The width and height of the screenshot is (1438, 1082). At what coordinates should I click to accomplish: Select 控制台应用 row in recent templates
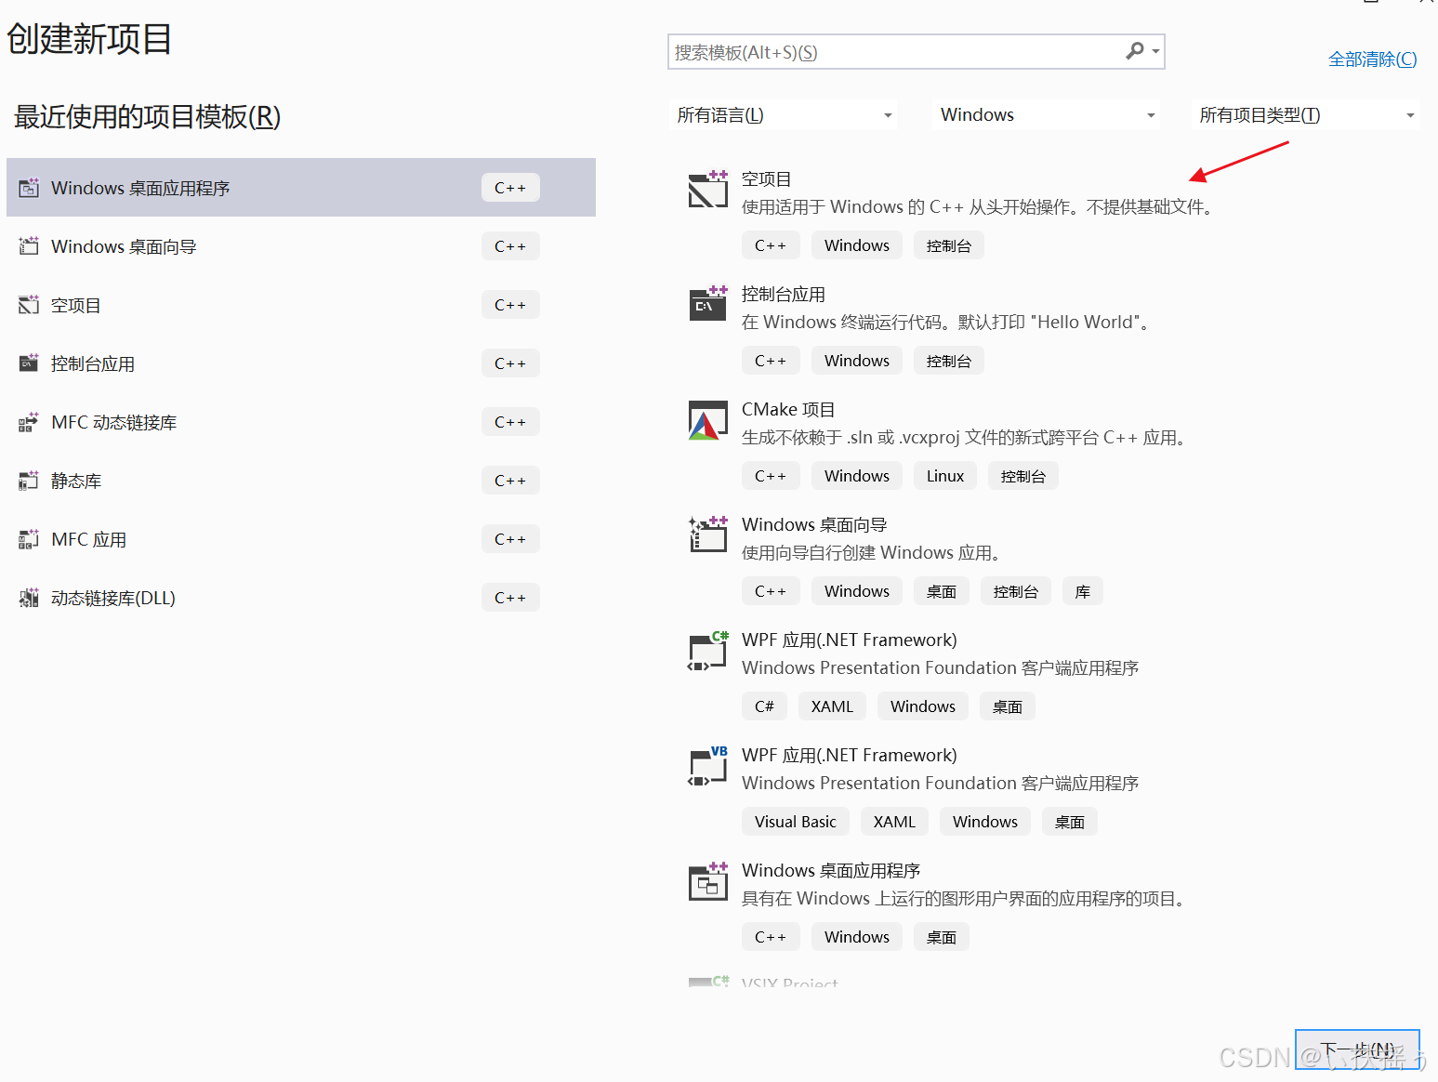pyautogui.click(x=301, y=363)
